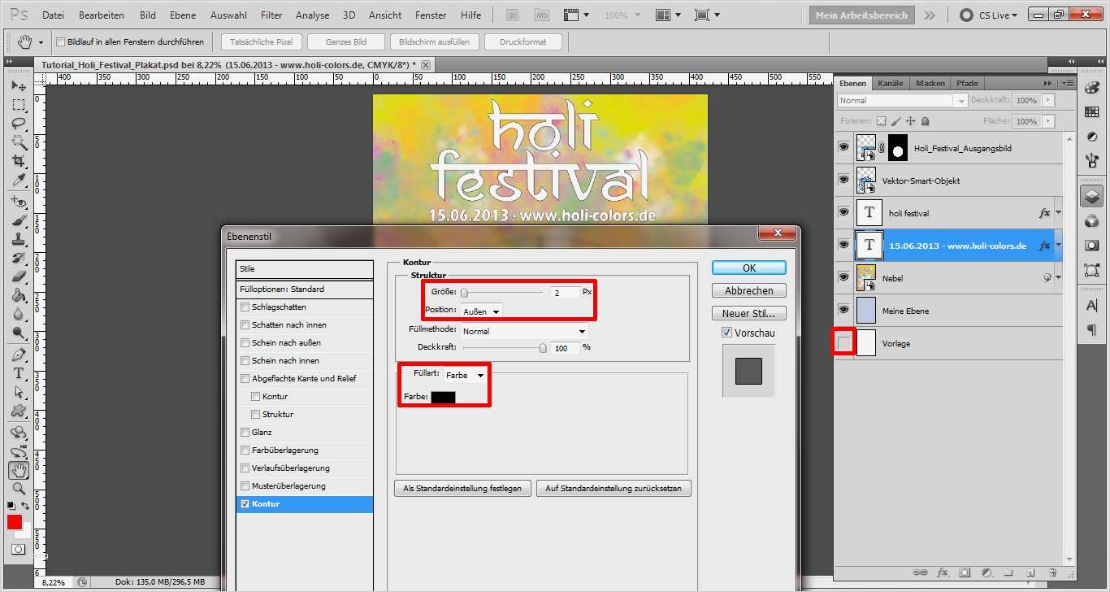Open the Swatches panel icon

(1091, 111)
